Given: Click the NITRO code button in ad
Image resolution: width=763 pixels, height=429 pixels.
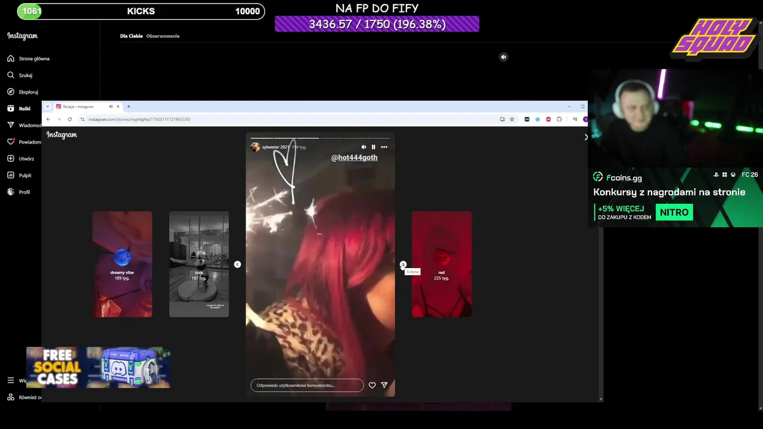Looking at the screenshot, I should 674,212.
